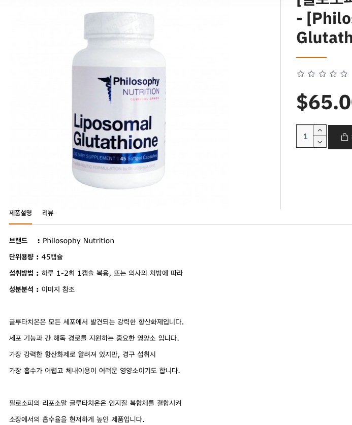Viewport: 352px width, 425px height.
Task: Focus the quantity input showing 1
Action: point(305,137)
